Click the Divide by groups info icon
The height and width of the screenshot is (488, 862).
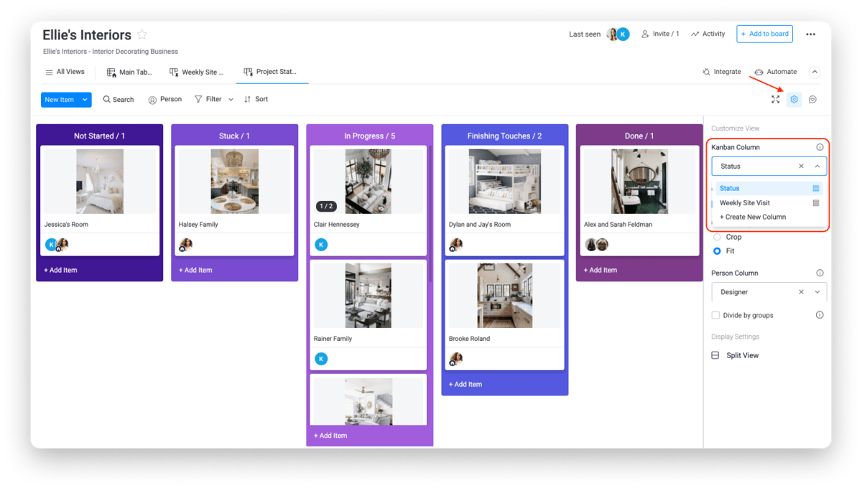(820, 315)
